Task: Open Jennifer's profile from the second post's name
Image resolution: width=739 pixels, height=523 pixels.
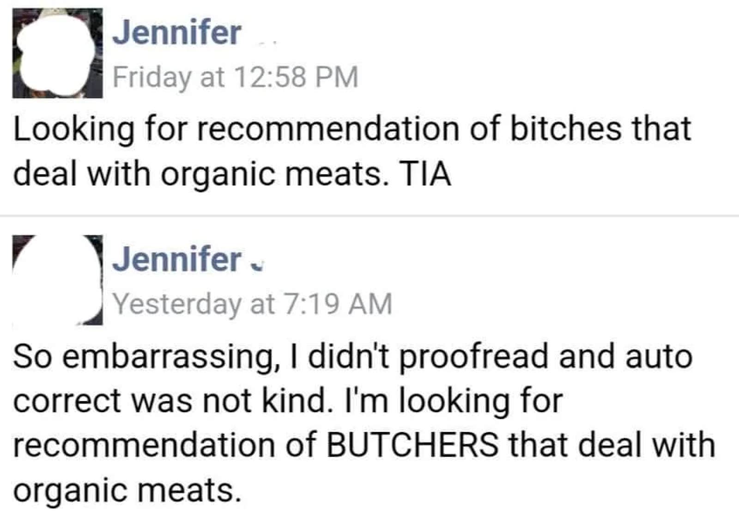Action: click(x=176, y=259)
